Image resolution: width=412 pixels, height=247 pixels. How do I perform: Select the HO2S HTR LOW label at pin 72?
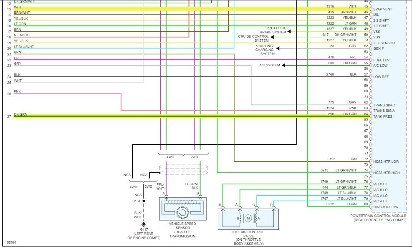click(386, 161)
